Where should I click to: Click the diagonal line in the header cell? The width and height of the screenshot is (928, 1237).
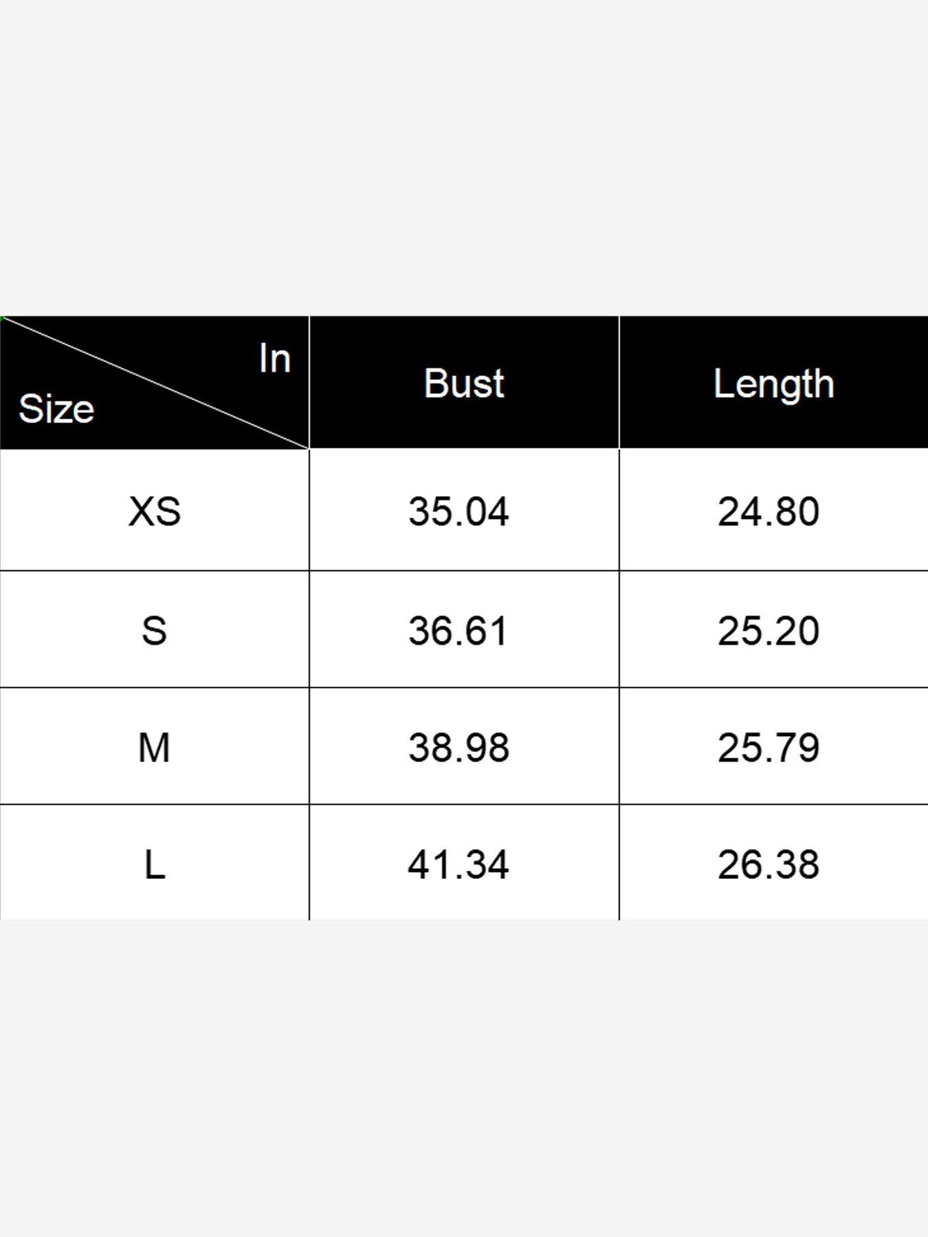coord(155,383)
